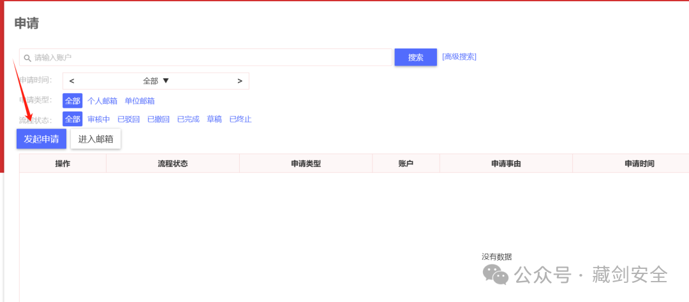Open the [高级搜索] advanced search link

[459, 56]
